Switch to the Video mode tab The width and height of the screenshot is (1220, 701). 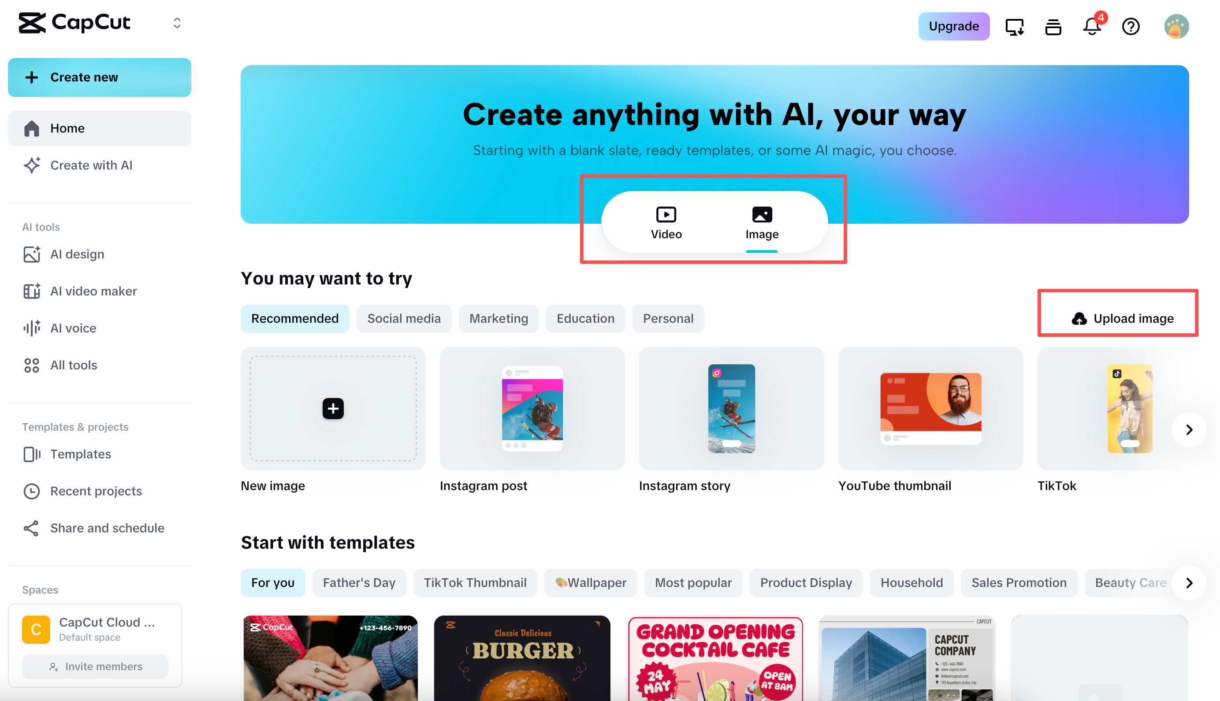666,222
